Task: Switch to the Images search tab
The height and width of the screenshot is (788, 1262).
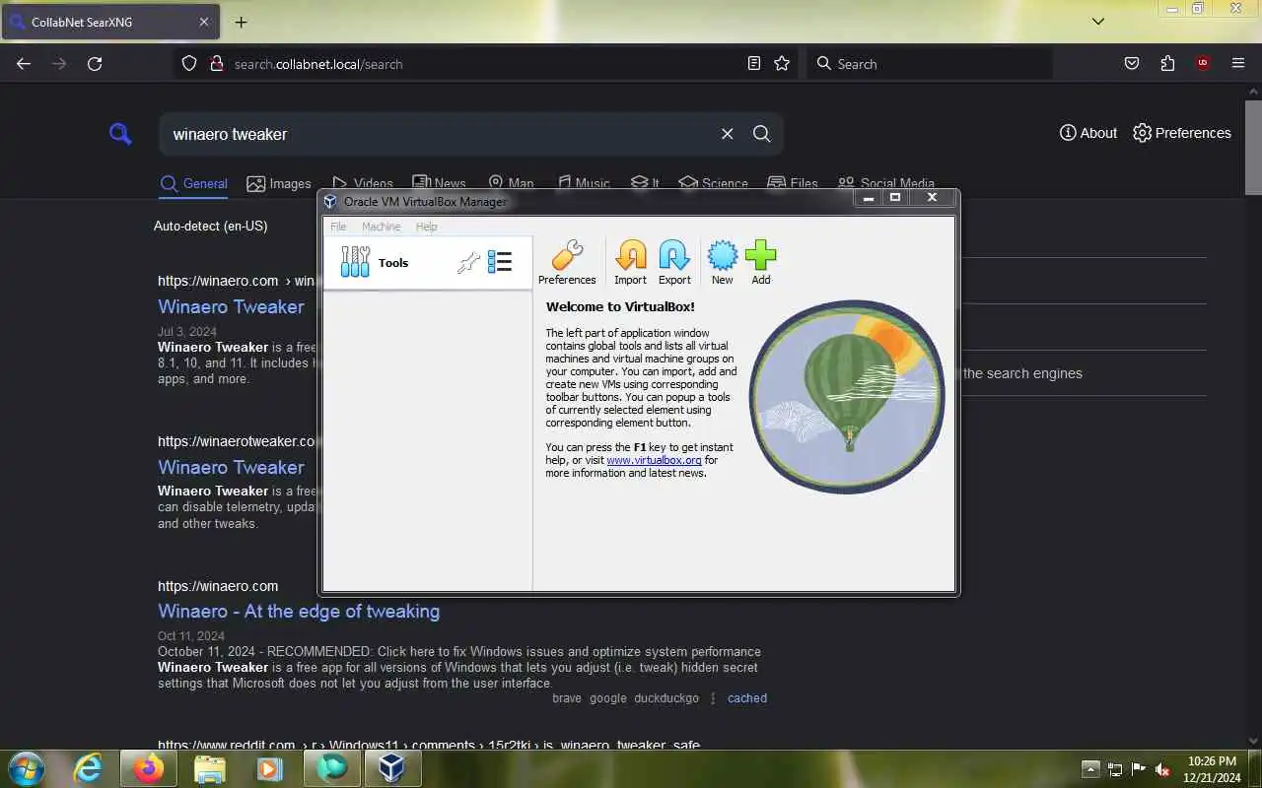Action: (279, 183)
